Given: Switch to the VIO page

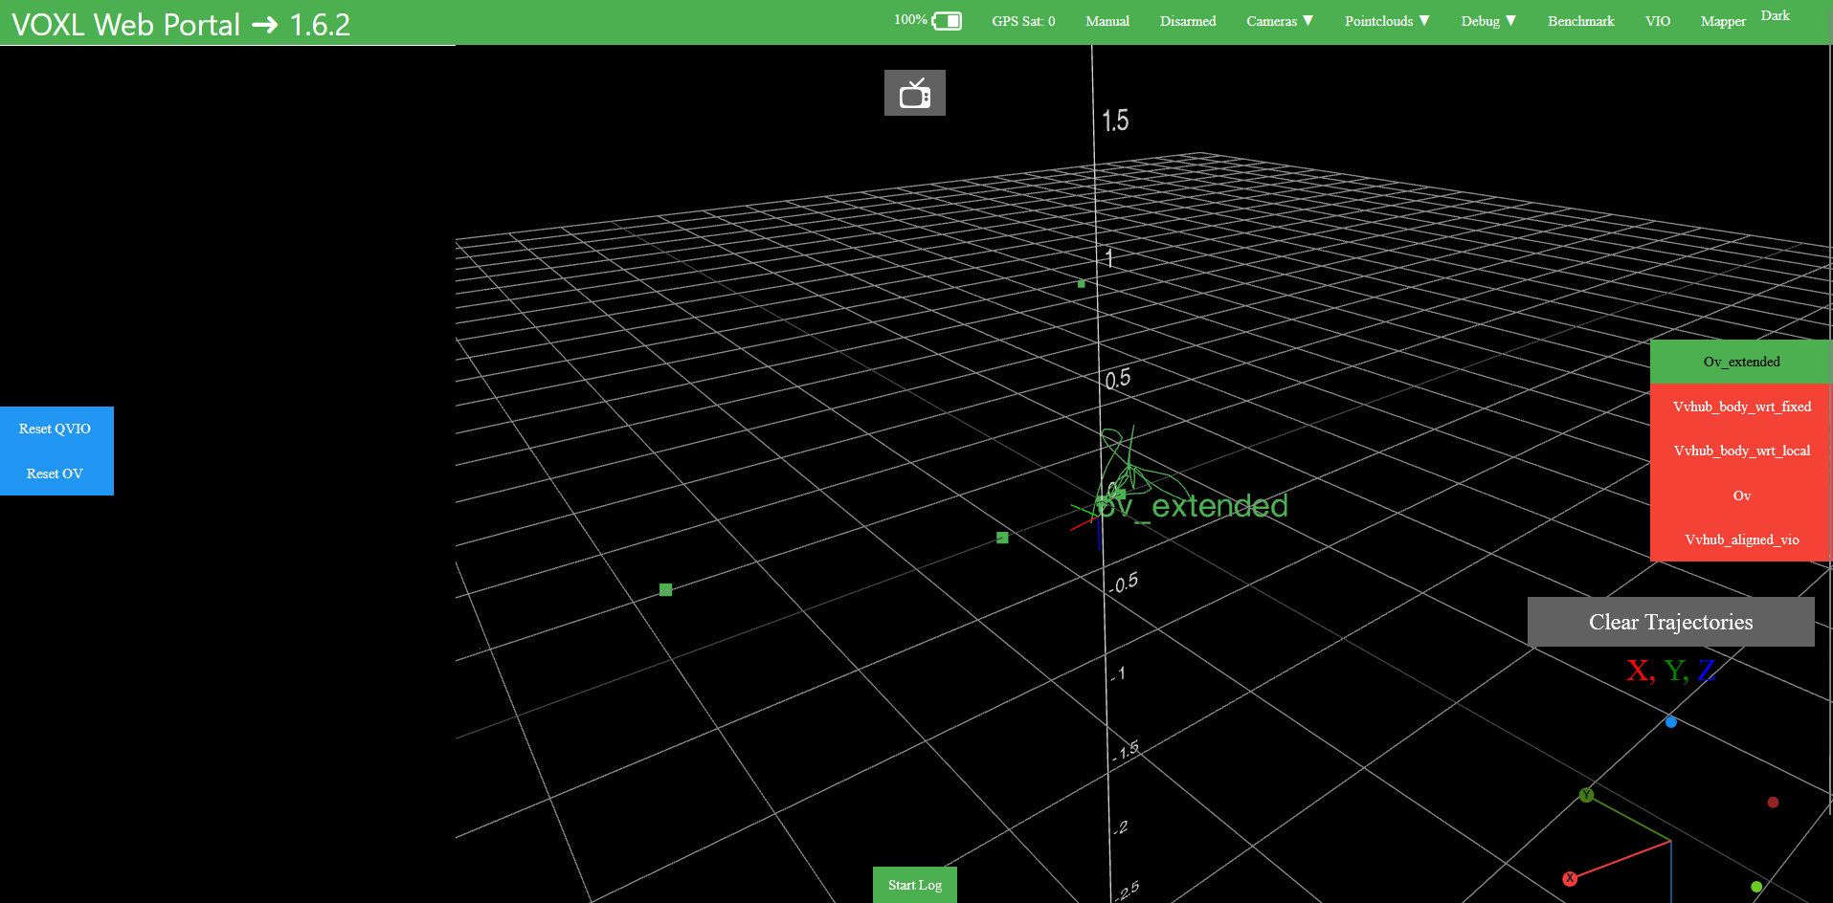Looking at the screenshot, I should click(x=1657, y=21).
